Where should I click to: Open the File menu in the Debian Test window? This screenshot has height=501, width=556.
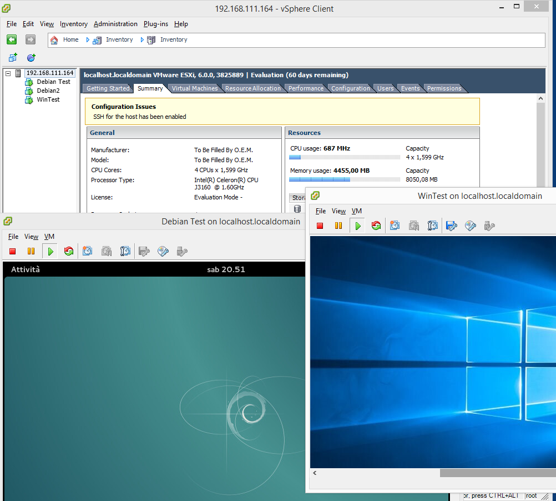coord(13,236)
